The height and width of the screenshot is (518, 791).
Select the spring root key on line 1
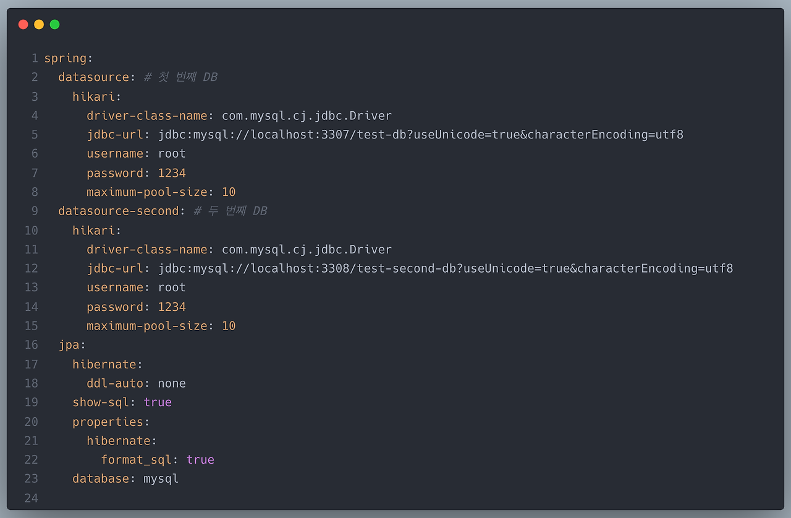pyautogui.click(x=65, y=57)
